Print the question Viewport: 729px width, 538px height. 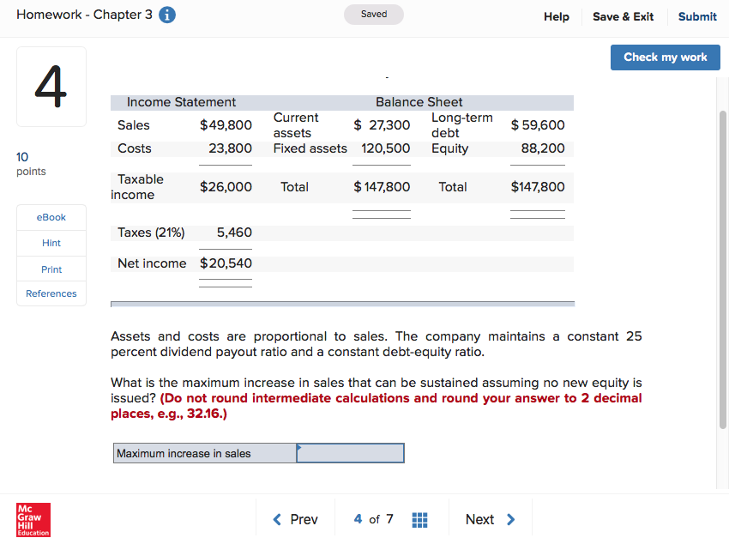[51, 268]
